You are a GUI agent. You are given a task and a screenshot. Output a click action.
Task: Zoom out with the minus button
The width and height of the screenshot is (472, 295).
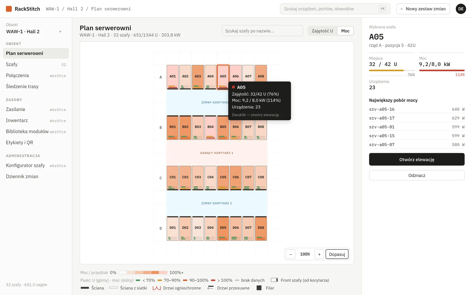coord(291,254)
